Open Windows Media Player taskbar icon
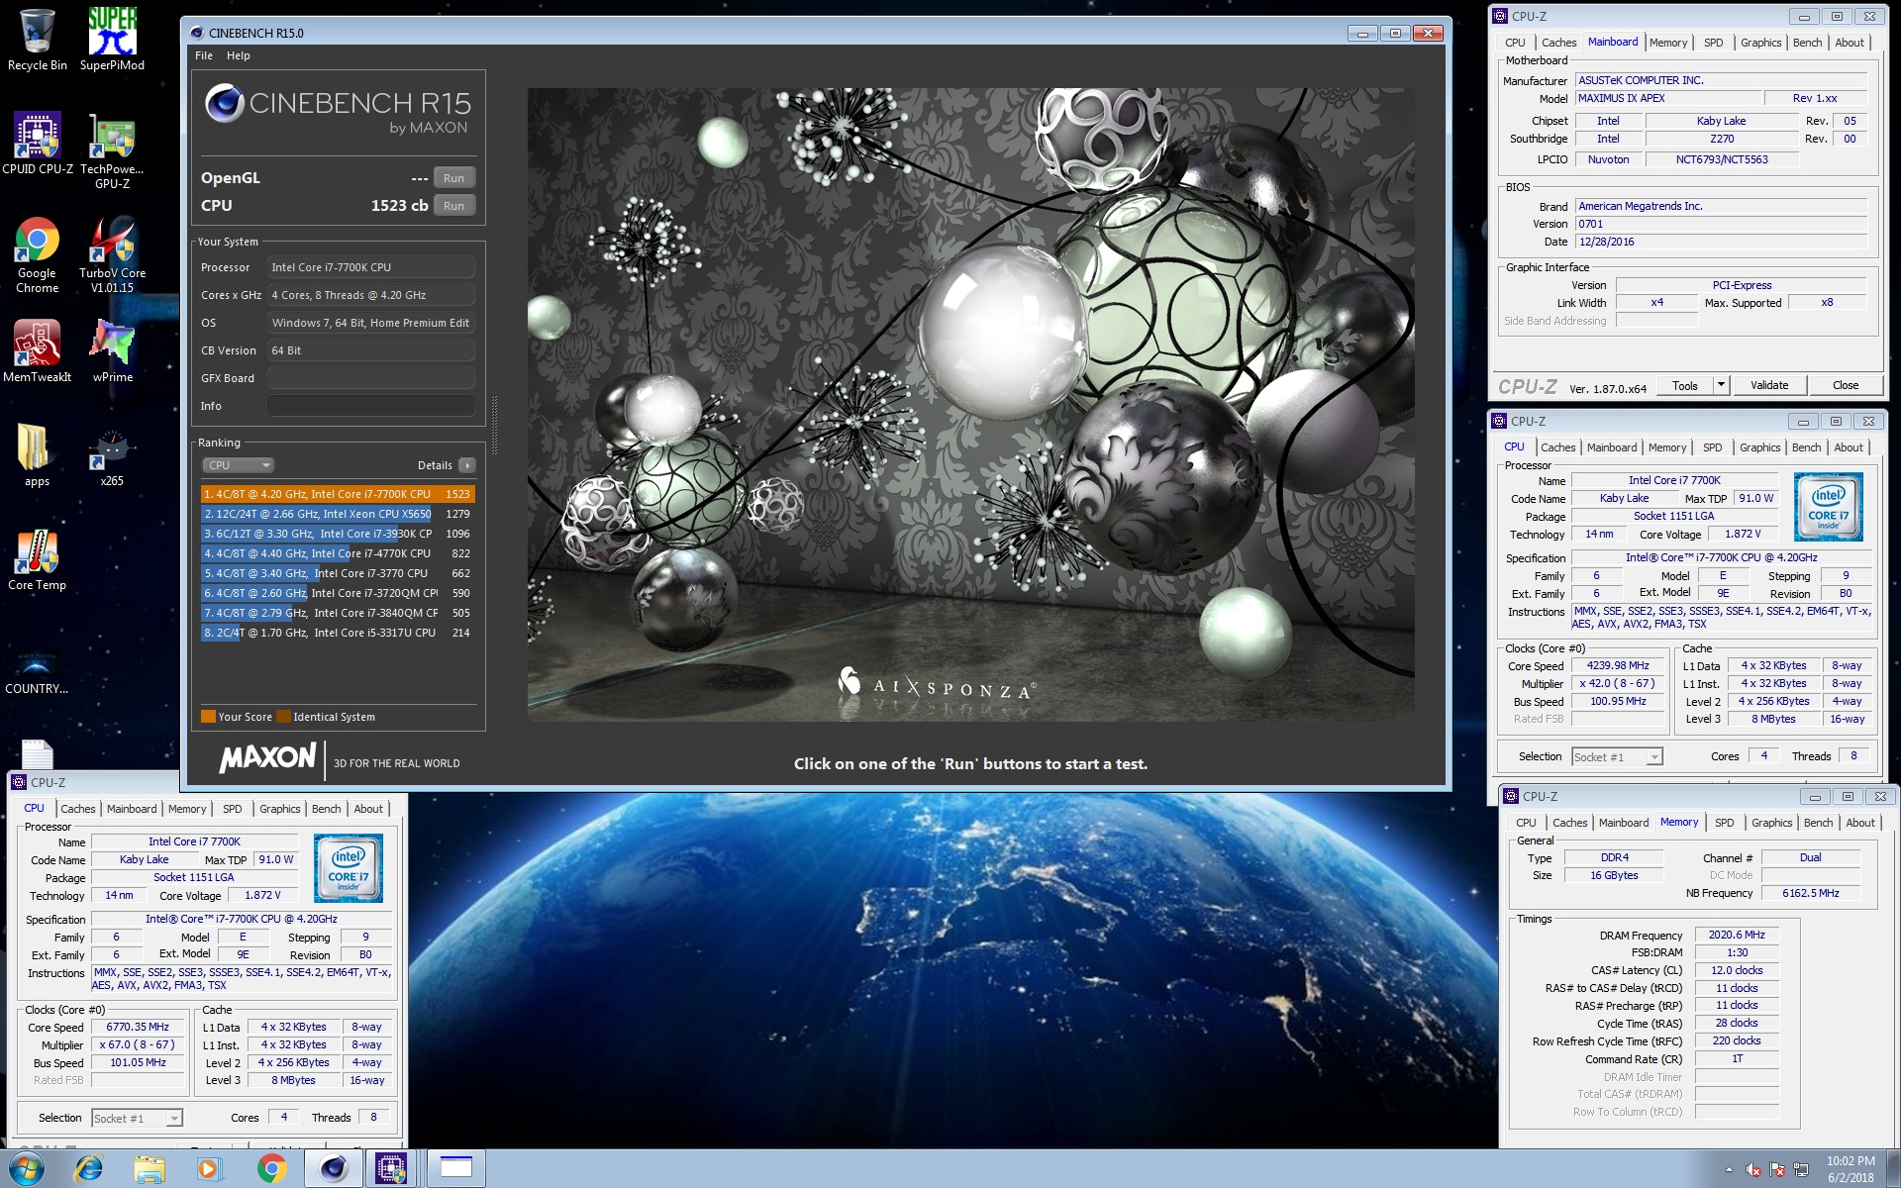The height and width of the screenshot is (1188, 1901). [209, 1169]
